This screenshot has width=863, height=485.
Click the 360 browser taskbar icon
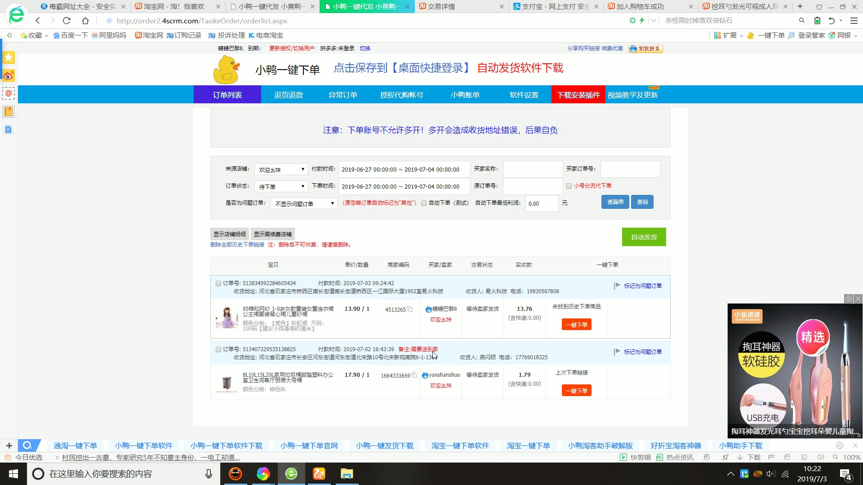click(291, 474)
